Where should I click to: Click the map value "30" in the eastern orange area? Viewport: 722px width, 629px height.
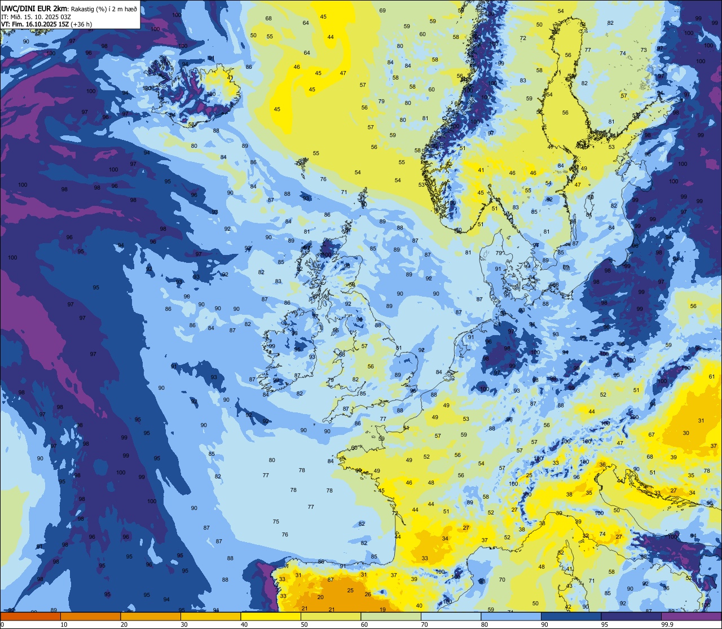(x=686, y=433)
